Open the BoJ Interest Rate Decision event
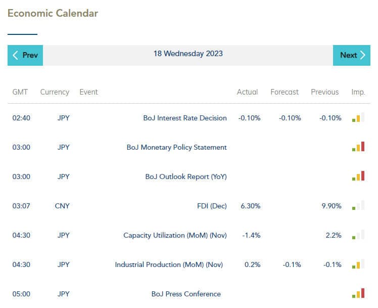Viewport: 378px width, 308px height. point(184,118)
